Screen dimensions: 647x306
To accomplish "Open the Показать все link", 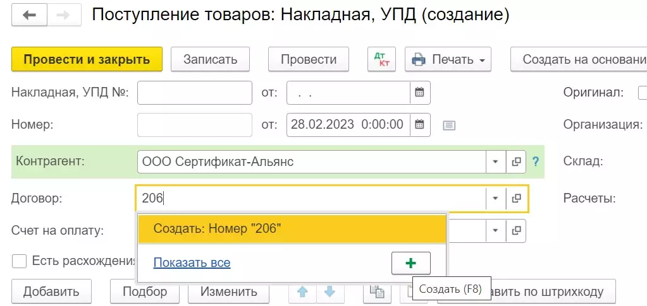I will coord(192,262).
